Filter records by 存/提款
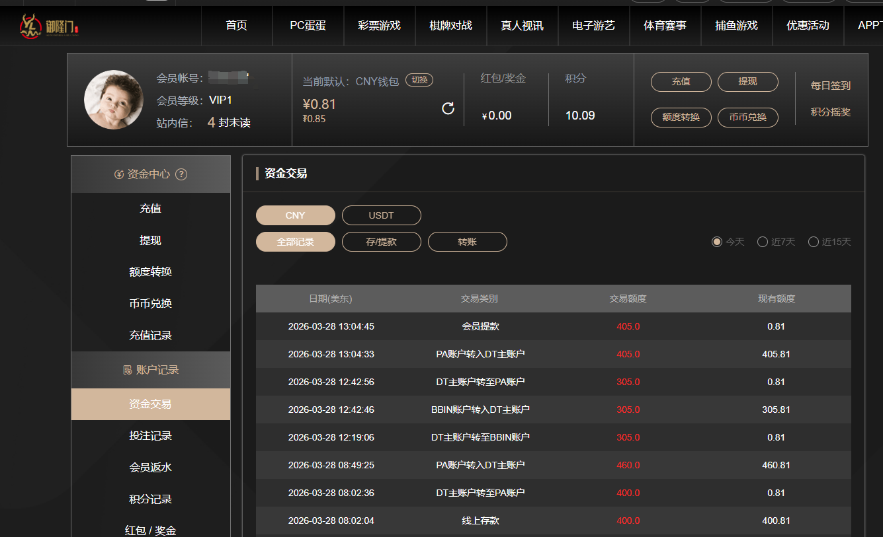This screenshot has width=883, height=537. [381, 242]
